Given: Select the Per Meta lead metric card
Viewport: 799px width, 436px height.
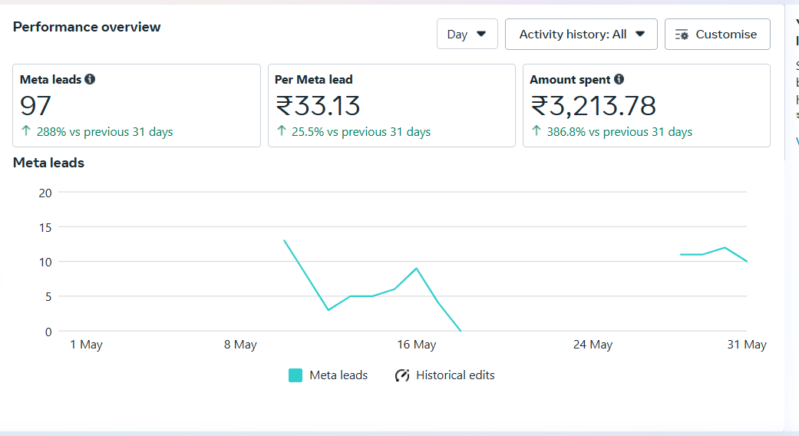Looking at the screenshot, I should coord(392,105).
